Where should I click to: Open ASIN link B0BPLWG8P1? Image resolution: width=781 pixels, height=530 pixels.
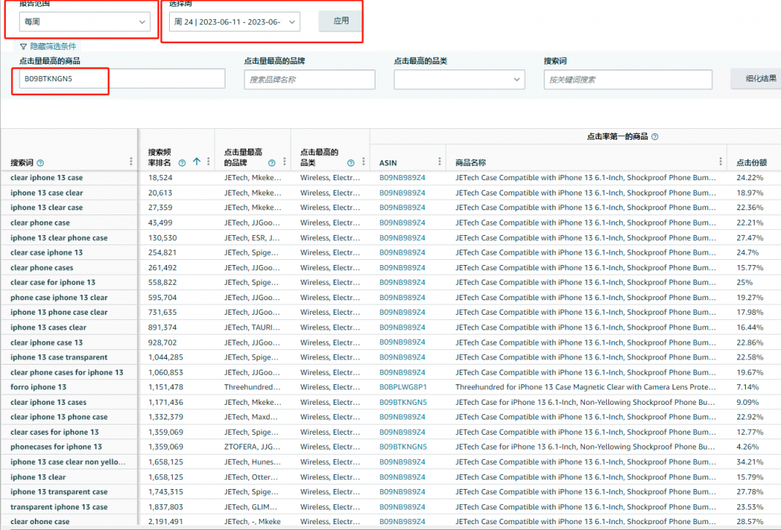403,387
